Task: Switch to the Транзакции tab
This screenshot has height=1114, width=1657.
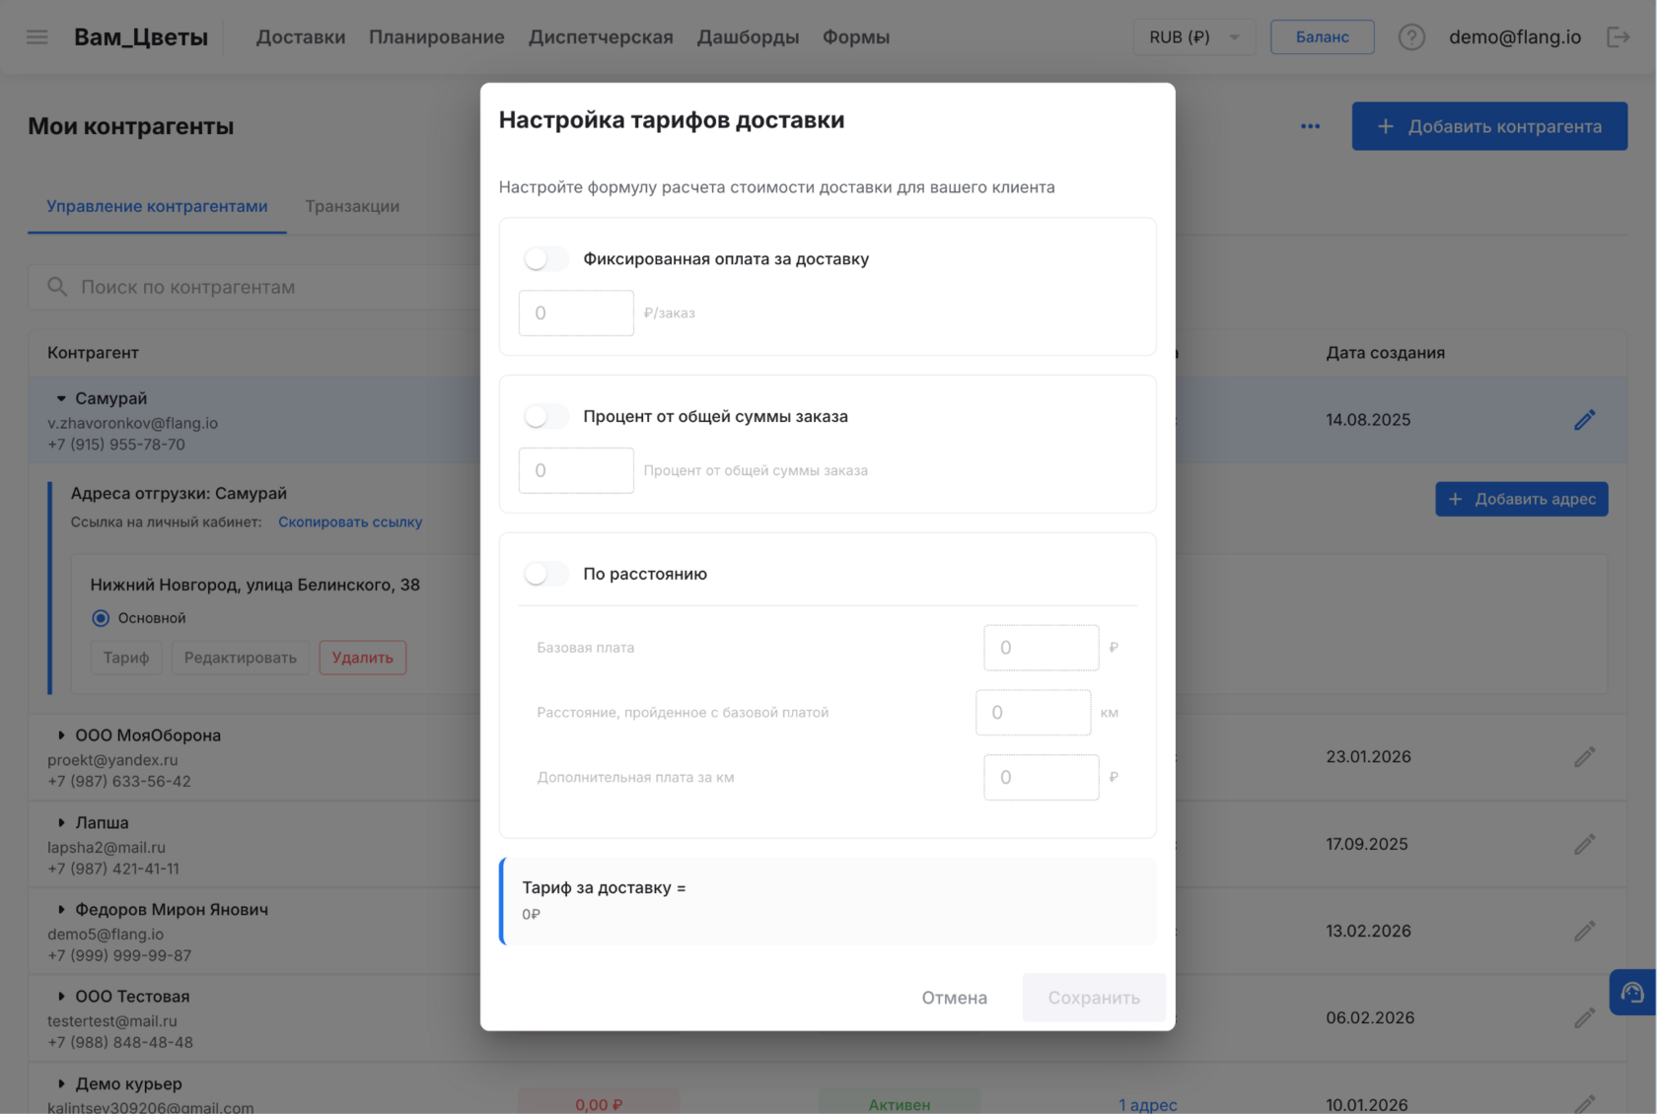Action: [352, 206]
